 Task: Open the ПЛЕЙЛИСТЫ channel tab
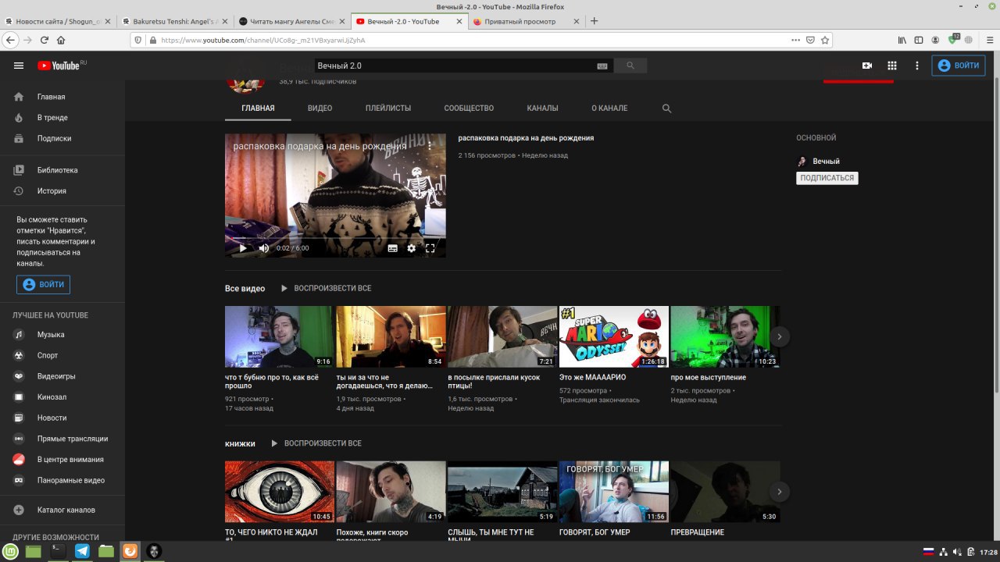pyautogui.click(x=388, y=108)
